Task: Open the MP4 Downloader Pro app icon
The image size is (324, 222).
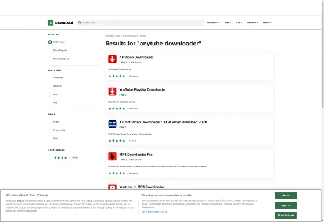Action: [x=112, y=156]
